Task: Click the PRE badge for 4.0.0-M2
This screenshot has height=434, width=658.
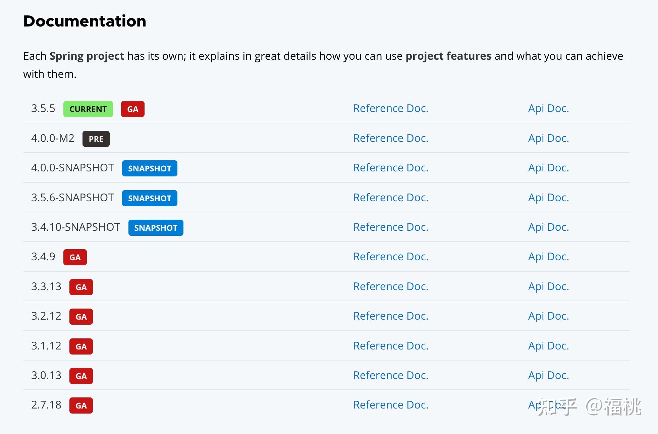Action: [96, 139]
